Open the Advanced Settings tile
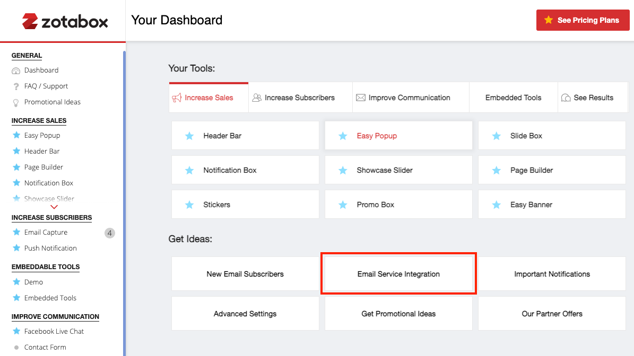 coord(245,314)
